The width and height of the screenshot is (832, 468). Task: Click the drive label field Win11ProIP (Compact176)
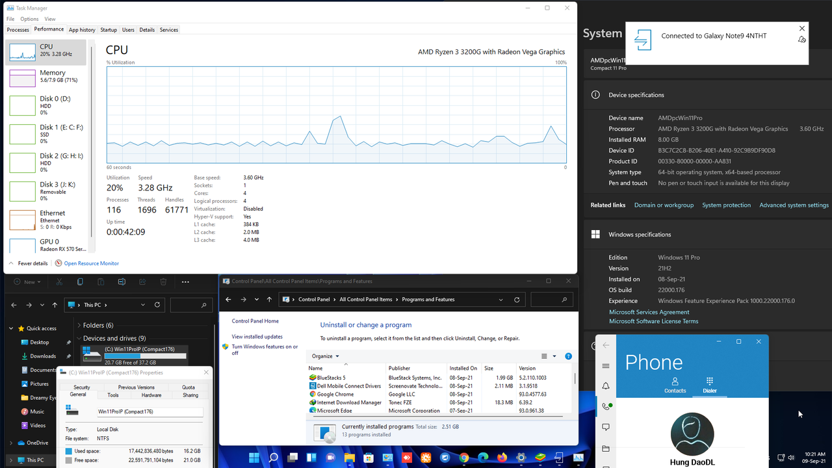(x=150, y=412)
